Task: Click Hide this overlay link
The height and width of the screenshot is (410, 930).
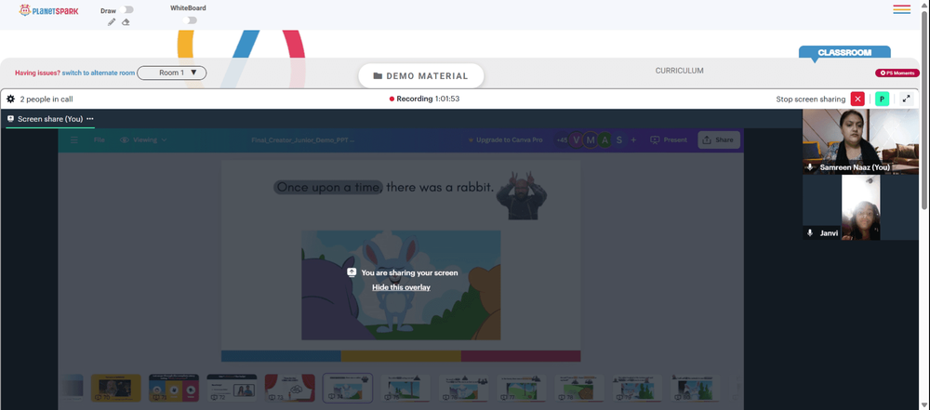Action: click(x=401, y=287)
